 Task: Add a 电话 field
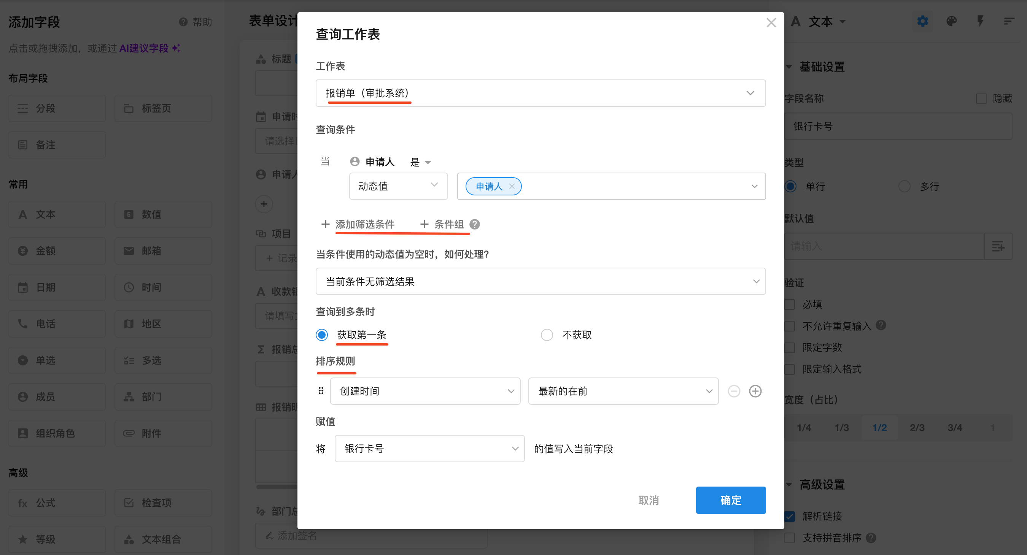[57, 324]
